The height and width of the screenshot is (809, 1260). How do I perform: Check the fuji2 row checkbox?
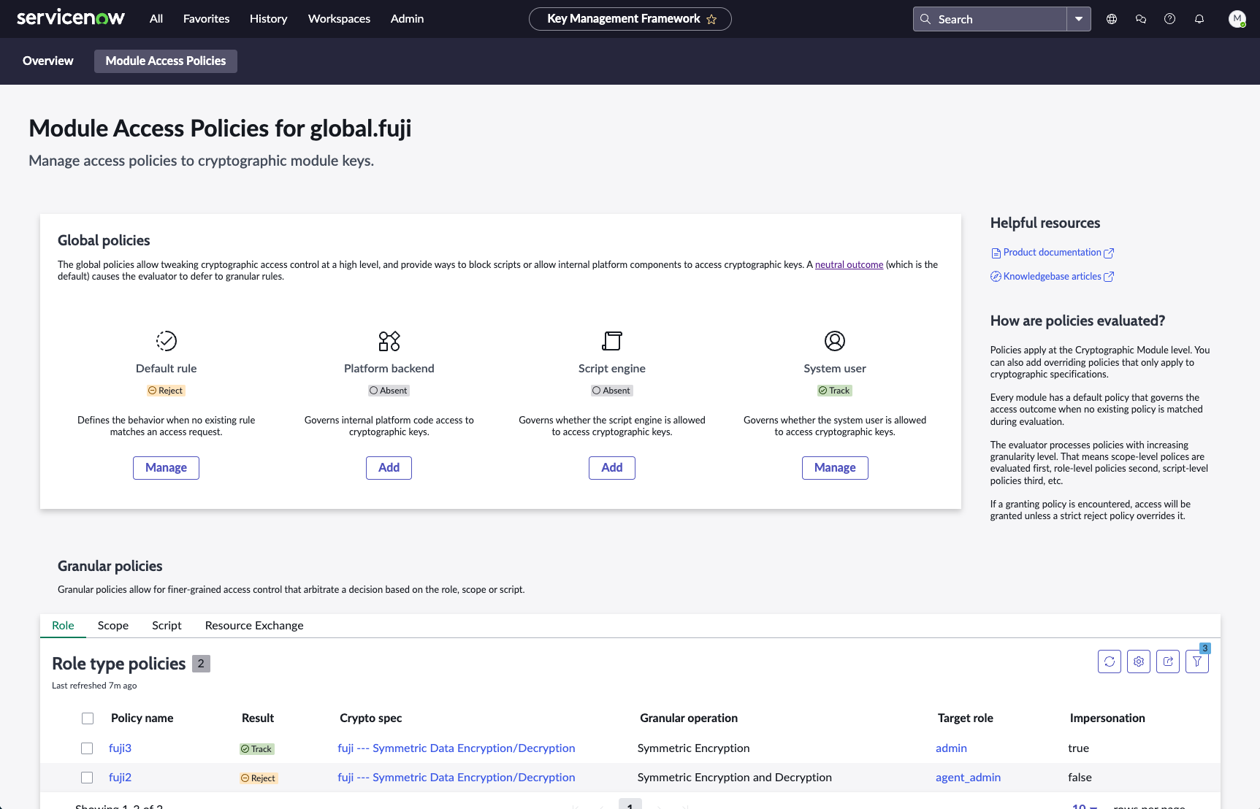point(87,778)
